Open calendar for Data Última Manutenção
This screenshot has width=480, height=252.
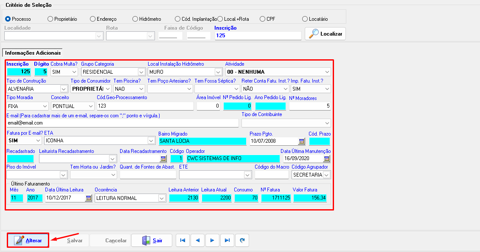coord(326,158)
